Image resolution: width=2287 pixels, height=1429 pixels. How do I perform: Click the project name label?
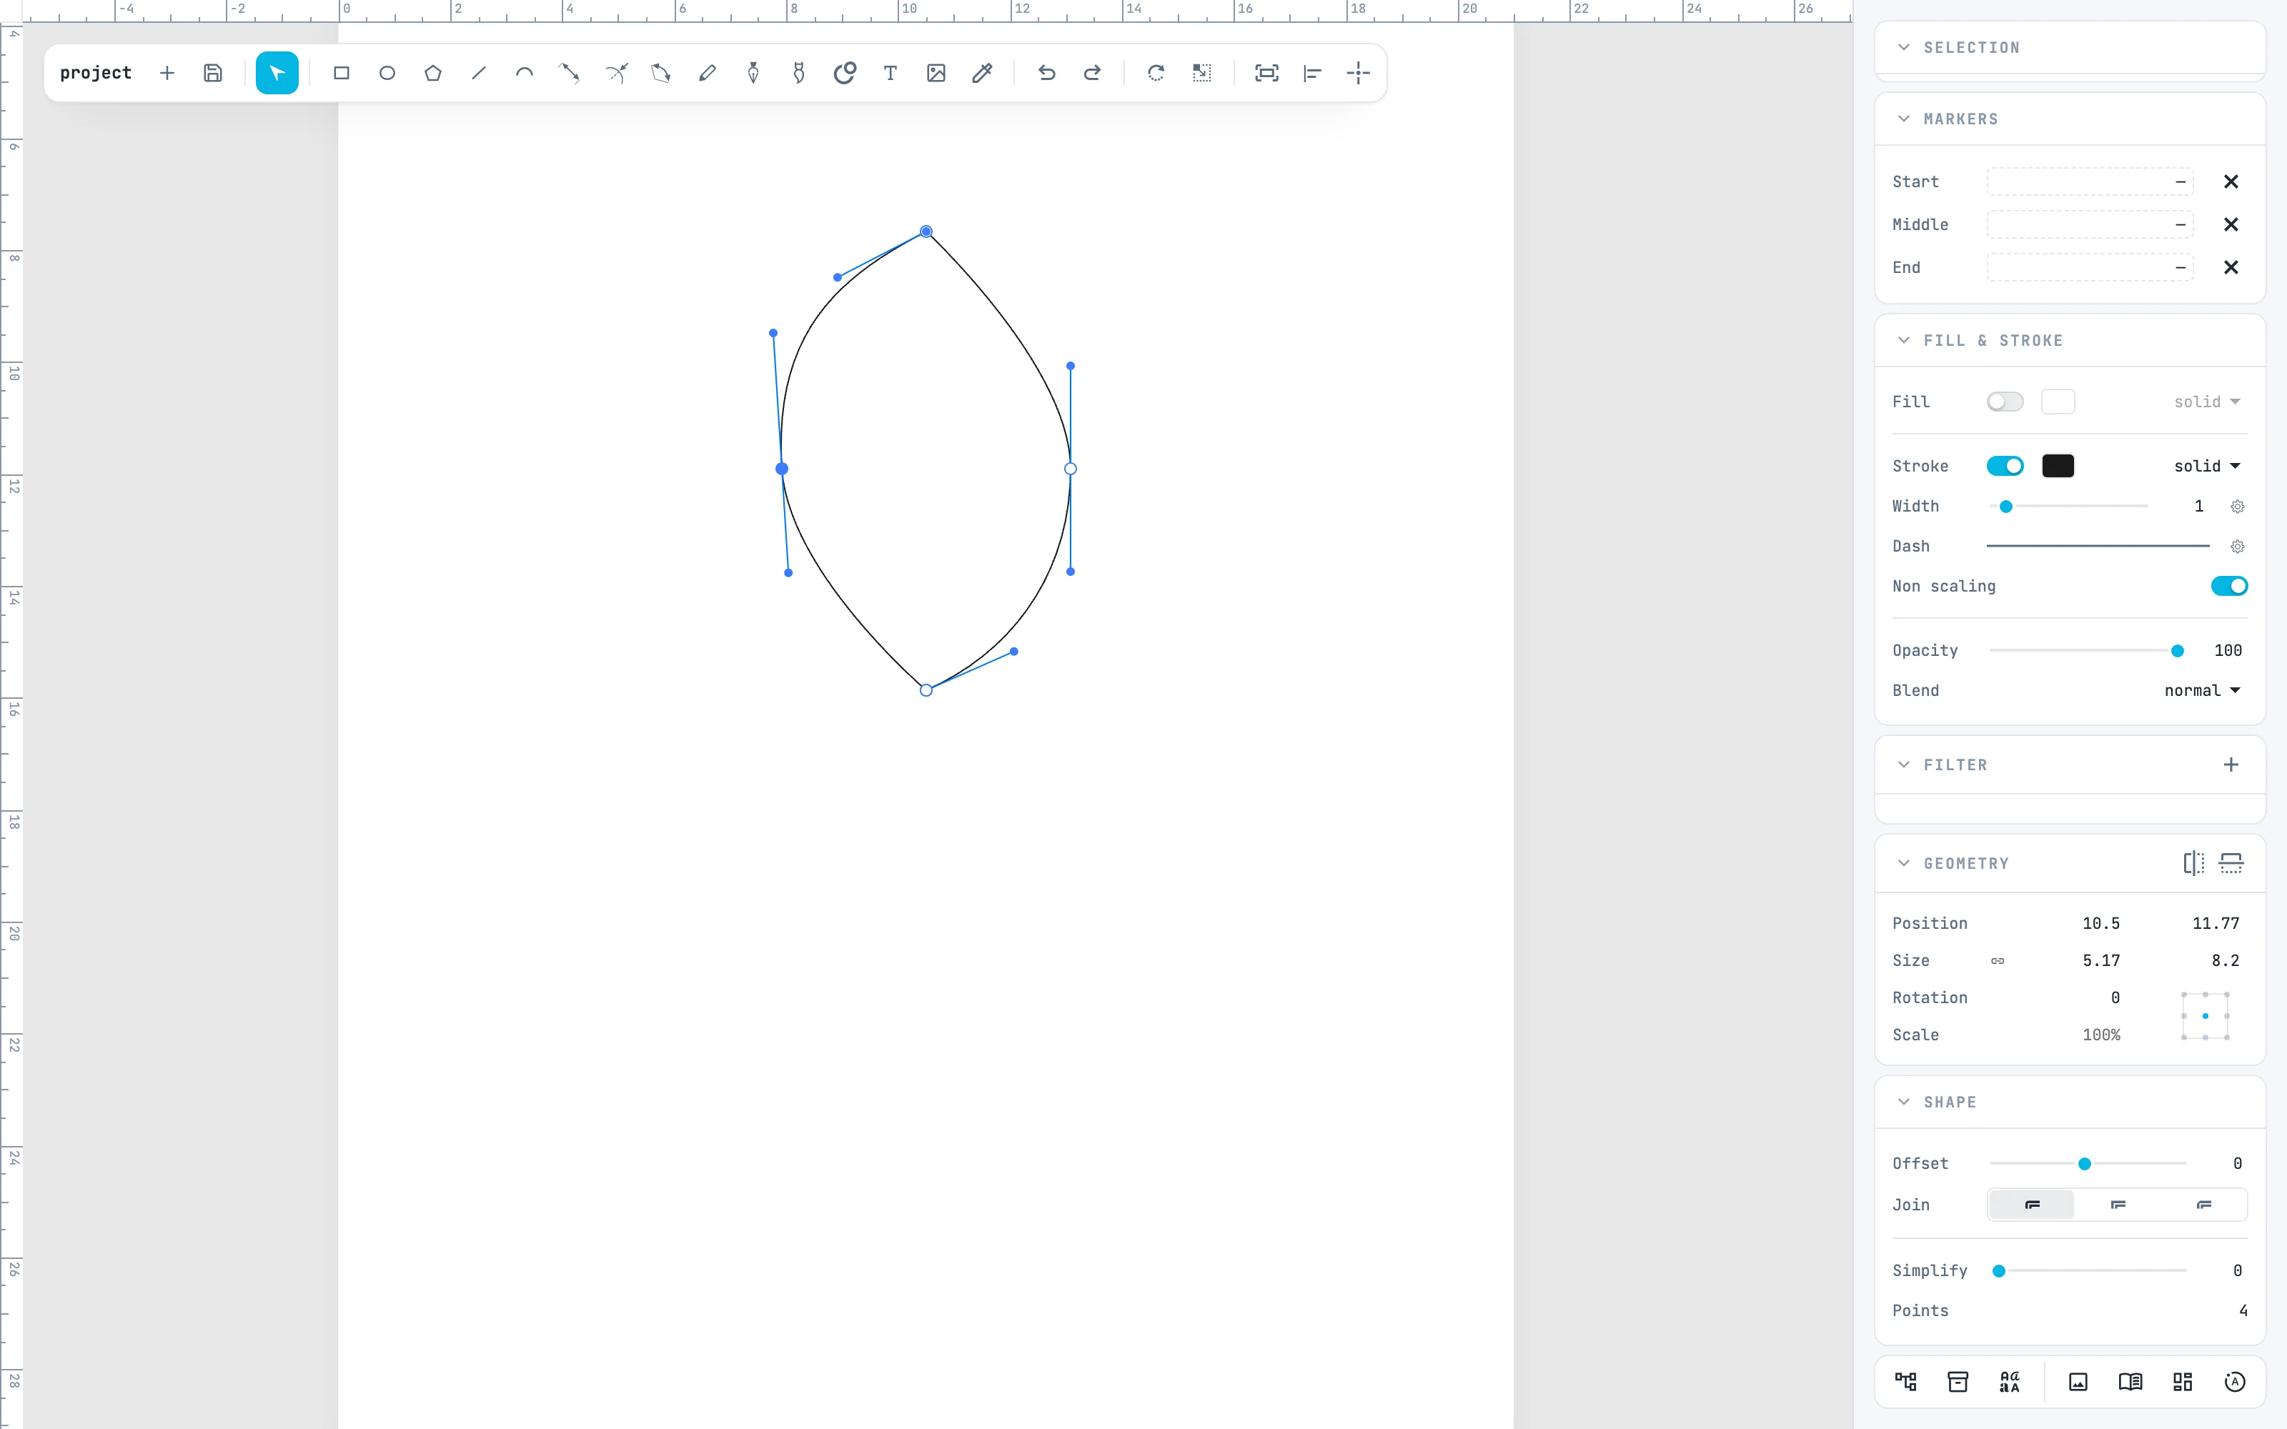96,73
